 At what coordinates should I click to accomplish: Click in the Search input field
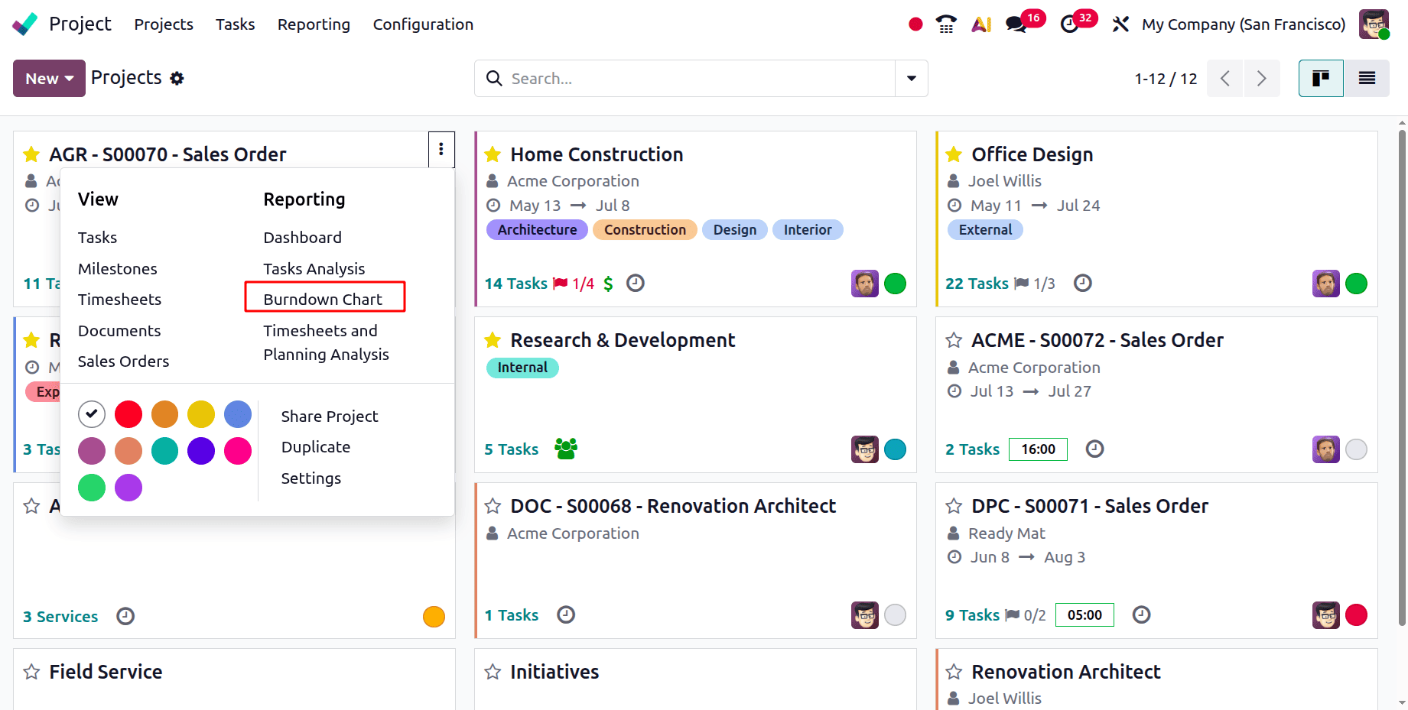(700, 78)
